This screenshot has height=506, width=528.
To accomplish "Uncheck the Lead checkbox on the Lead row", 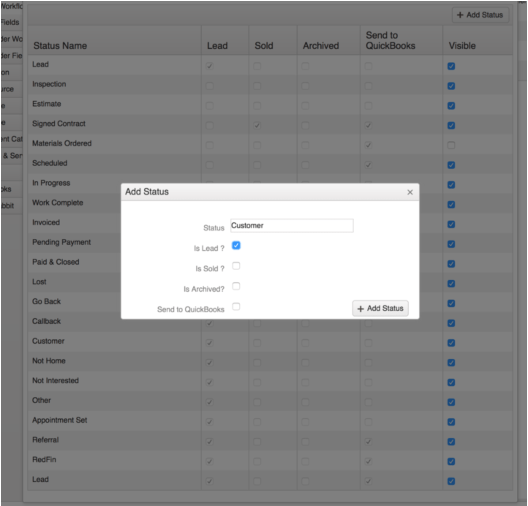I will pos(209,67).
